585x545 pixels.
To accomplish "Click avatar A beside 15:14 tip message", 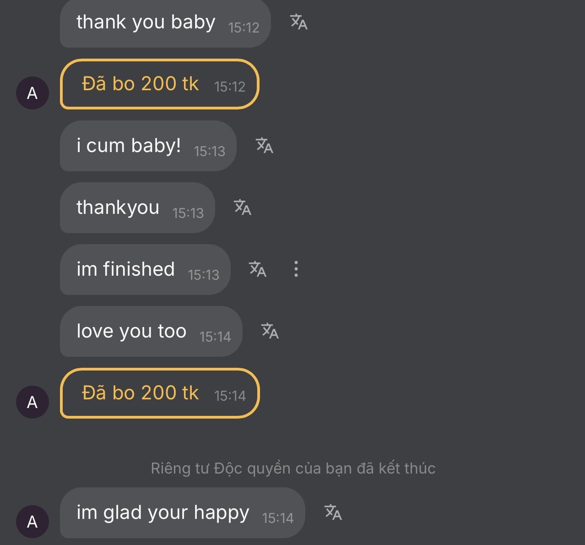I will coord(32,402).
